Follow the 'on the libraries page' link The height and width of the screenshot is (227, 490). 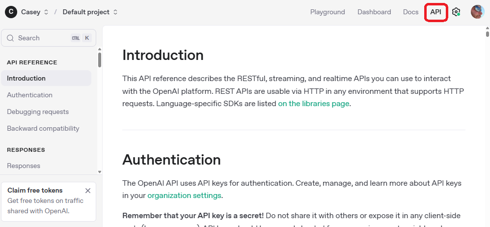pos(314,104)
